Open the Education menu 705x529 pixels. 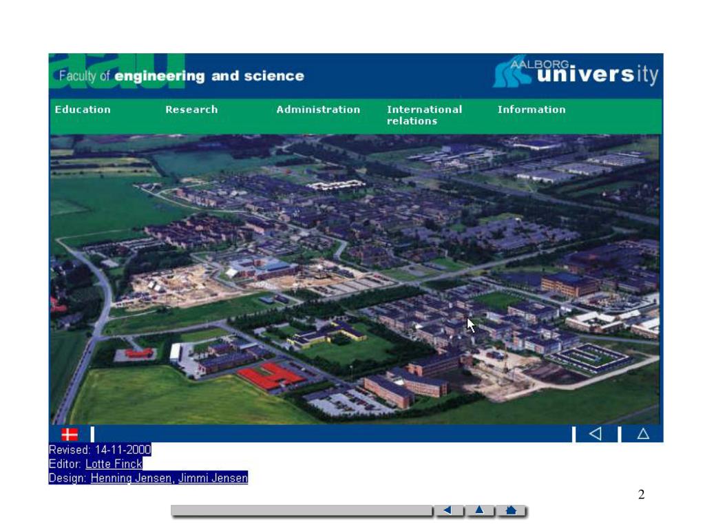click(83, 110)
